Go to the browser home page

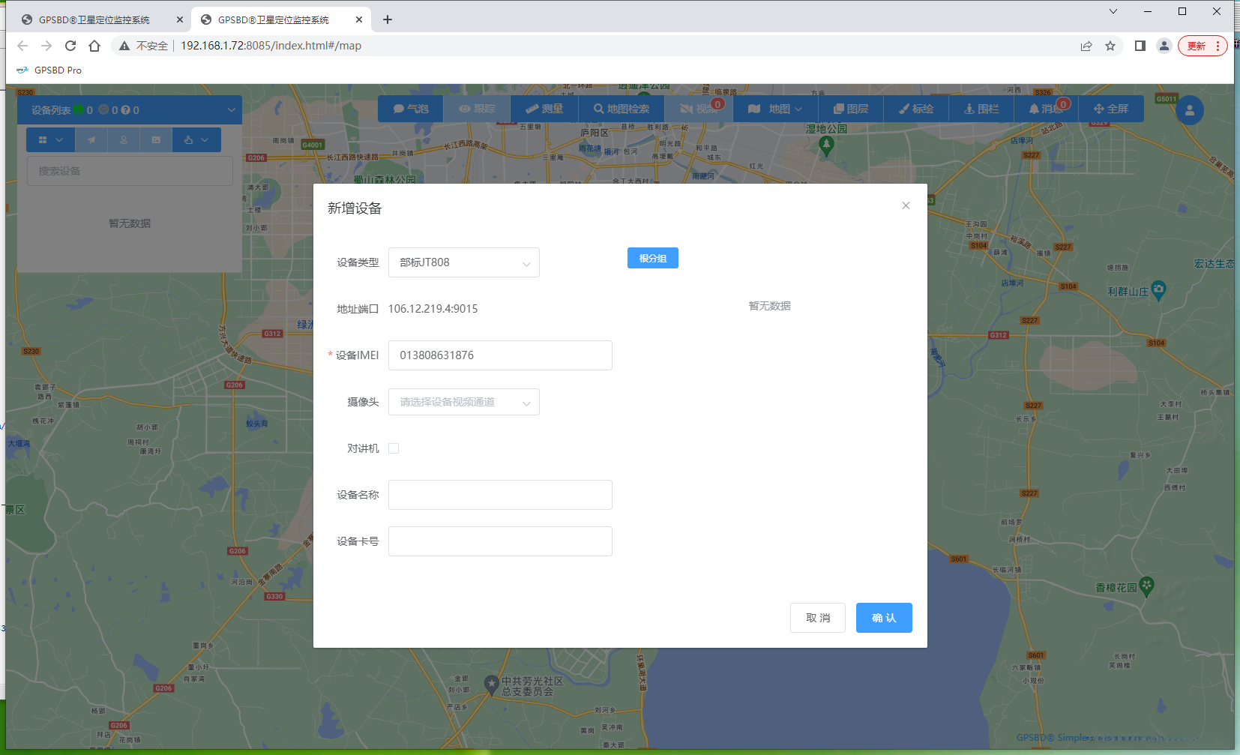tap(94, 46)
